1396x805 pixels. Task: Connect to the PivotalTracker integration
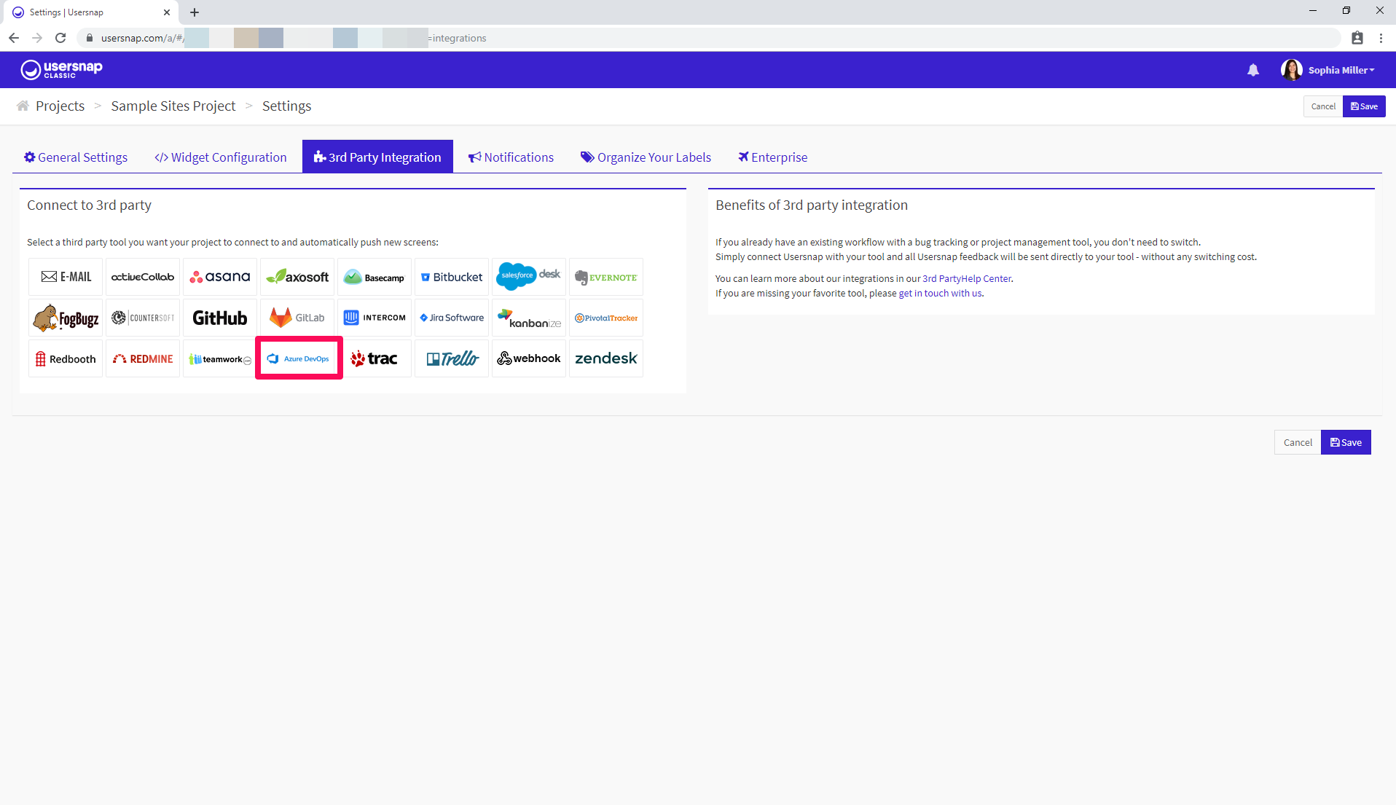pos(606,318)
